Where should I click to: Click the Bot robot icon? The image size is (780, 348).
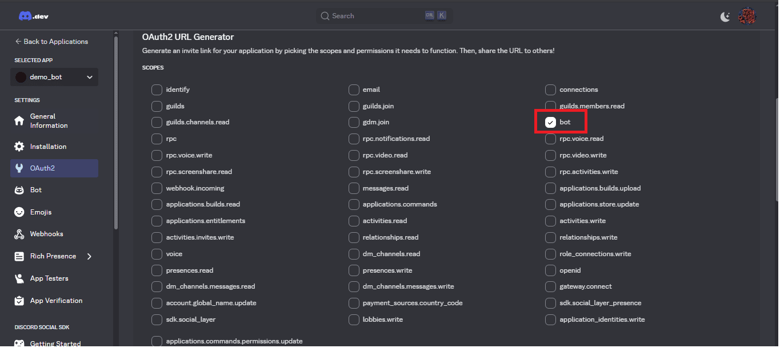pyautogui.click(x=19, y=190)
